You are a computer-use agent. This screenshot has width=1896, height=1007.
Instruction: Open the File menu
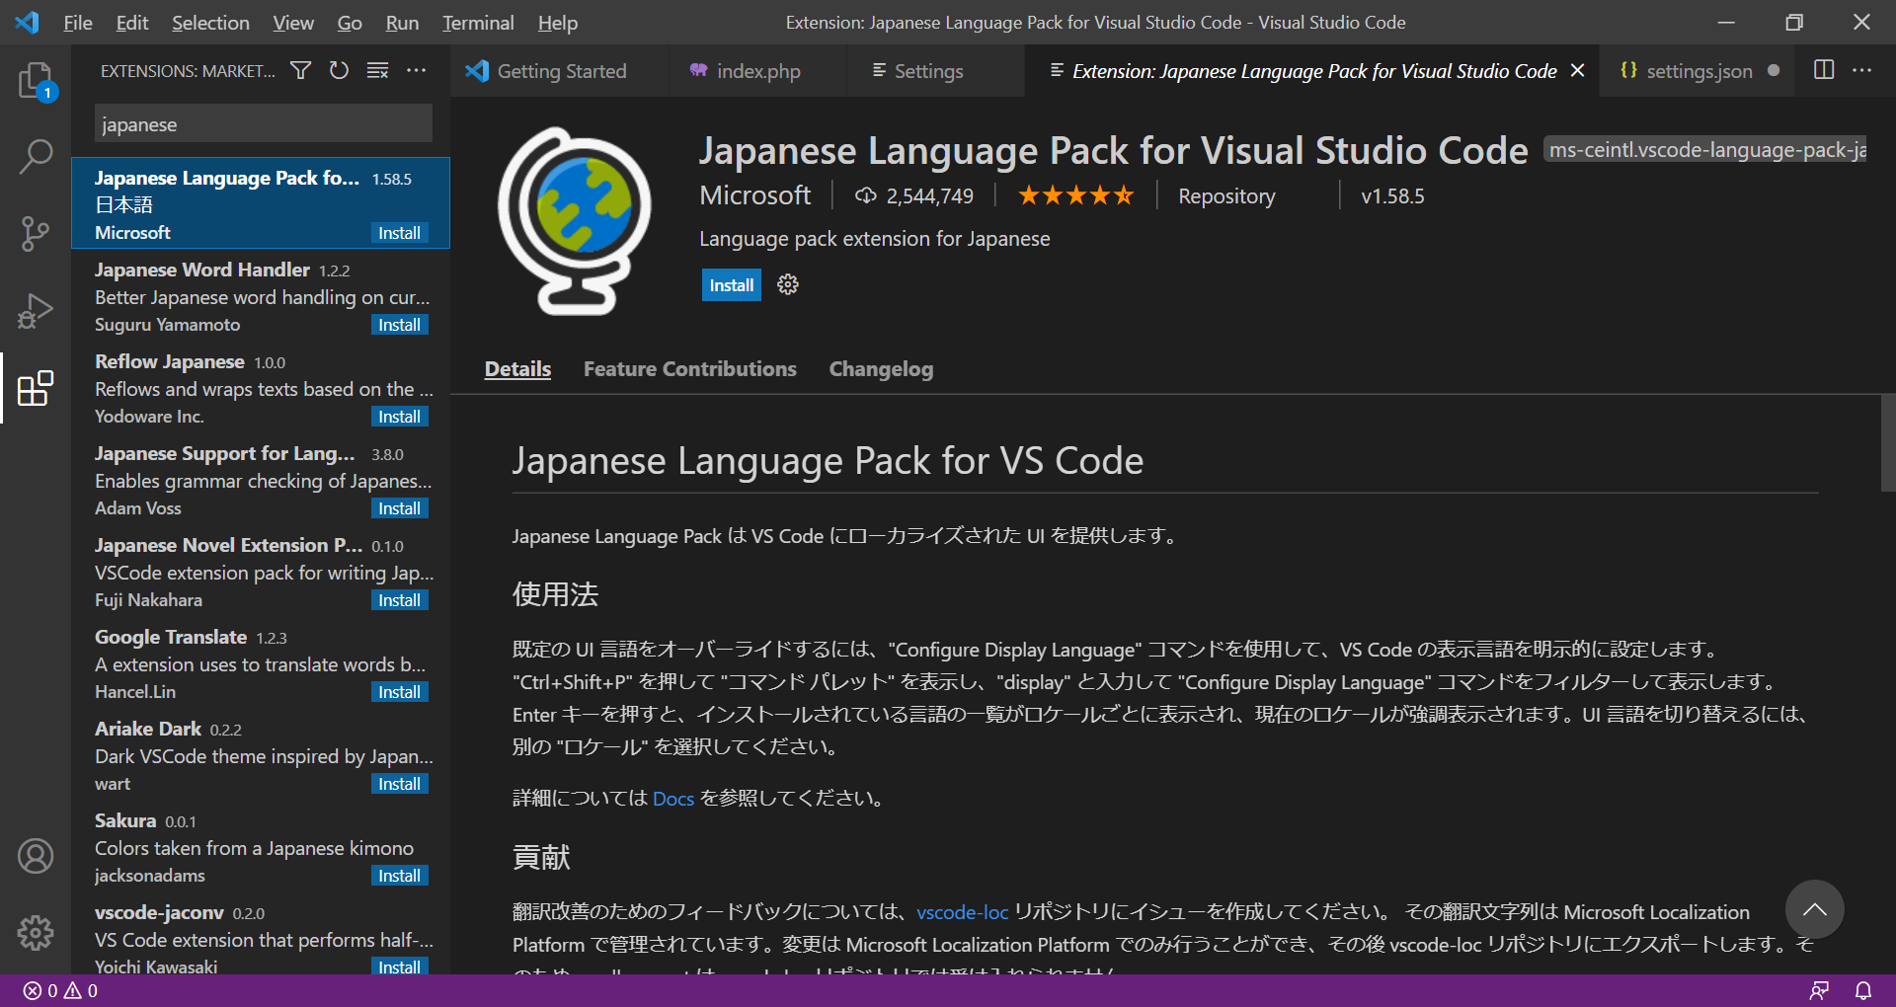coord(77,22)
